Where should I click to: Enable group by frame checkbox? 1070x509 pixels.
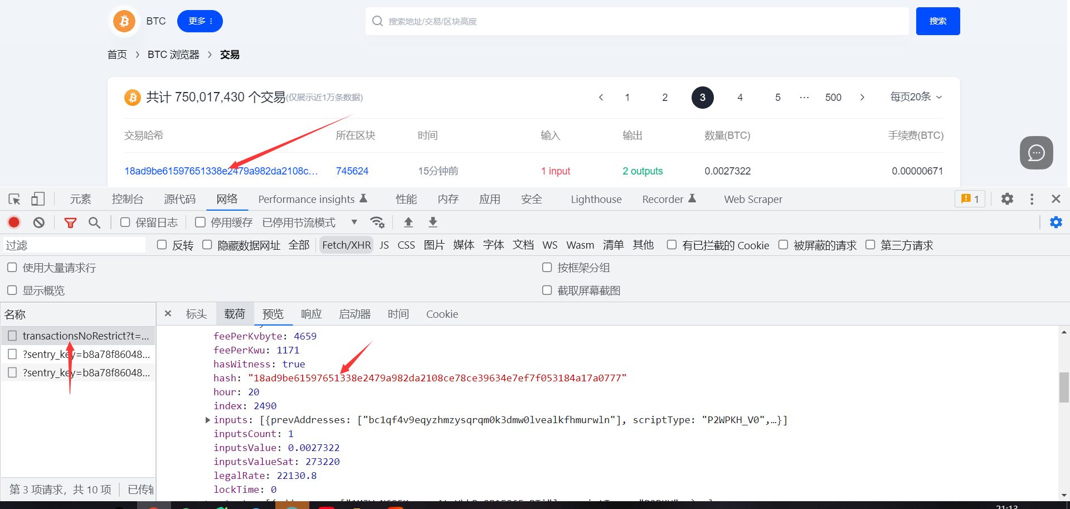[547, 268]
